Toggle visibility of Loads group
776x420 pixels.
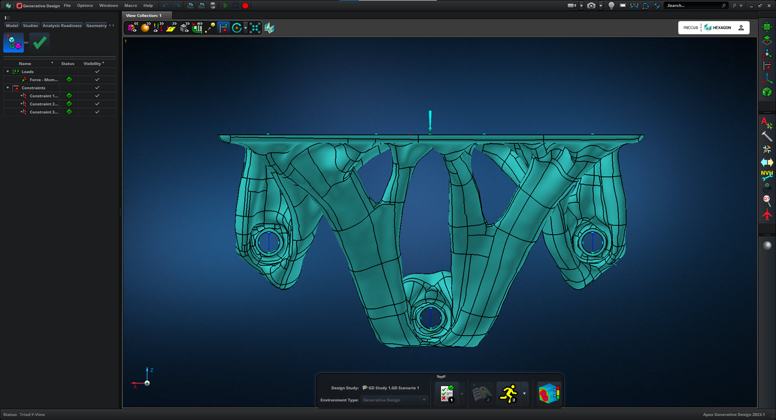[x=97, y=72]
